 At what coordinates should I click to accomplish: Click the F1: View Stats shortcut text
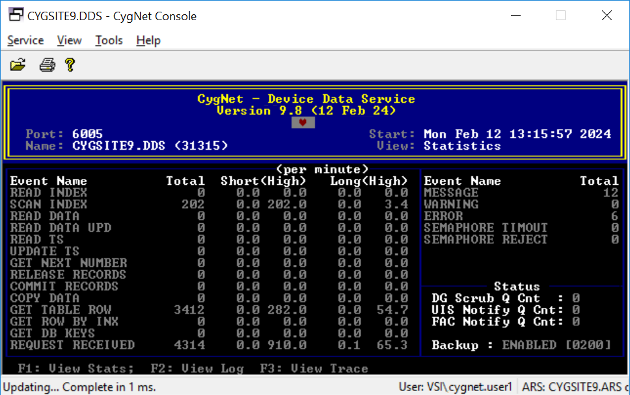coord(75,368)
